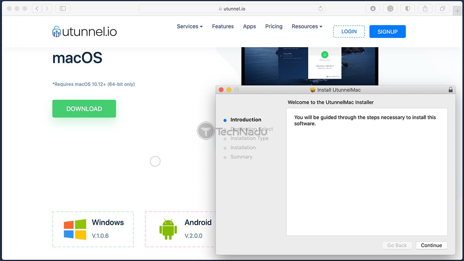The width and height of the screenshot is (464, 261).
Task: Expand the Resources dropdown menu
Action: point(307,26)
